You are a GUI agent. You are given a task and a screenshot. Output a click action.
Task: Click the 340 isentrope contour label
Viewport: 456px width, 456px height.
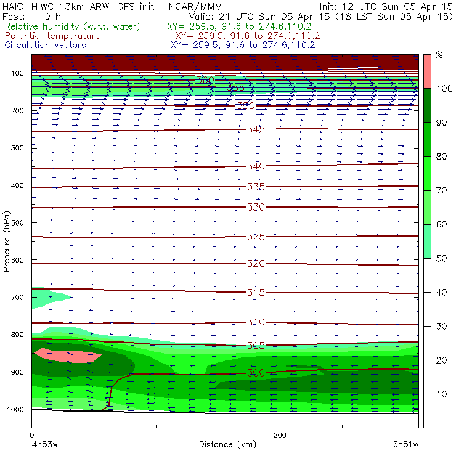pos(256,166)
